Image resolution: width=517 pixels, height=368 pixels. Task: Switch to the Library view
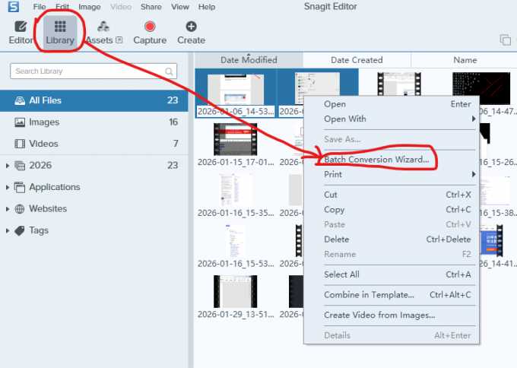(x=60, y=33)
